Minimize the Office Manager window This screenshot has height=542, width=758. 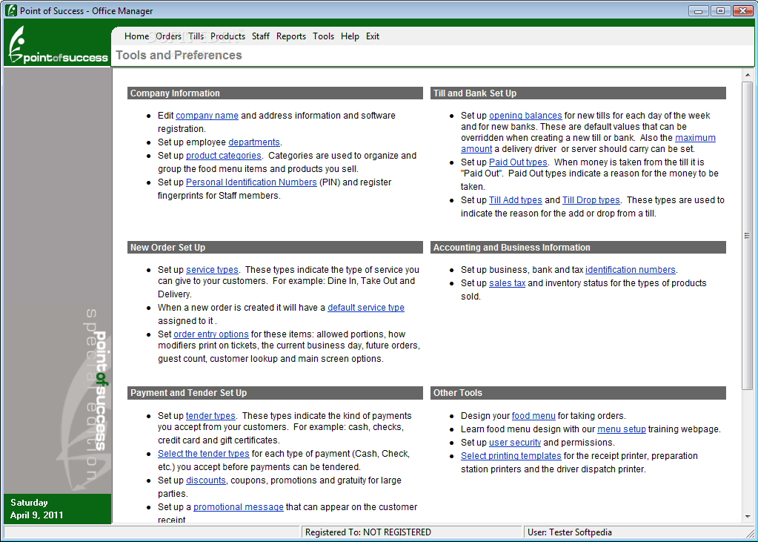click(x=698, y=10)
